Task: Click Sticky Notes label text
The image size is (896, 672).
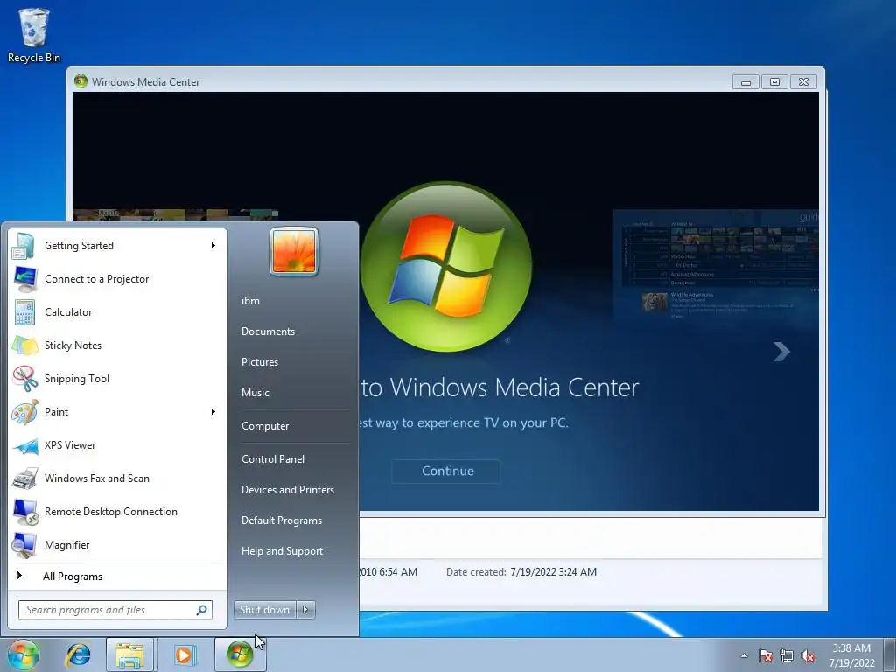Action: coord(73,346)
